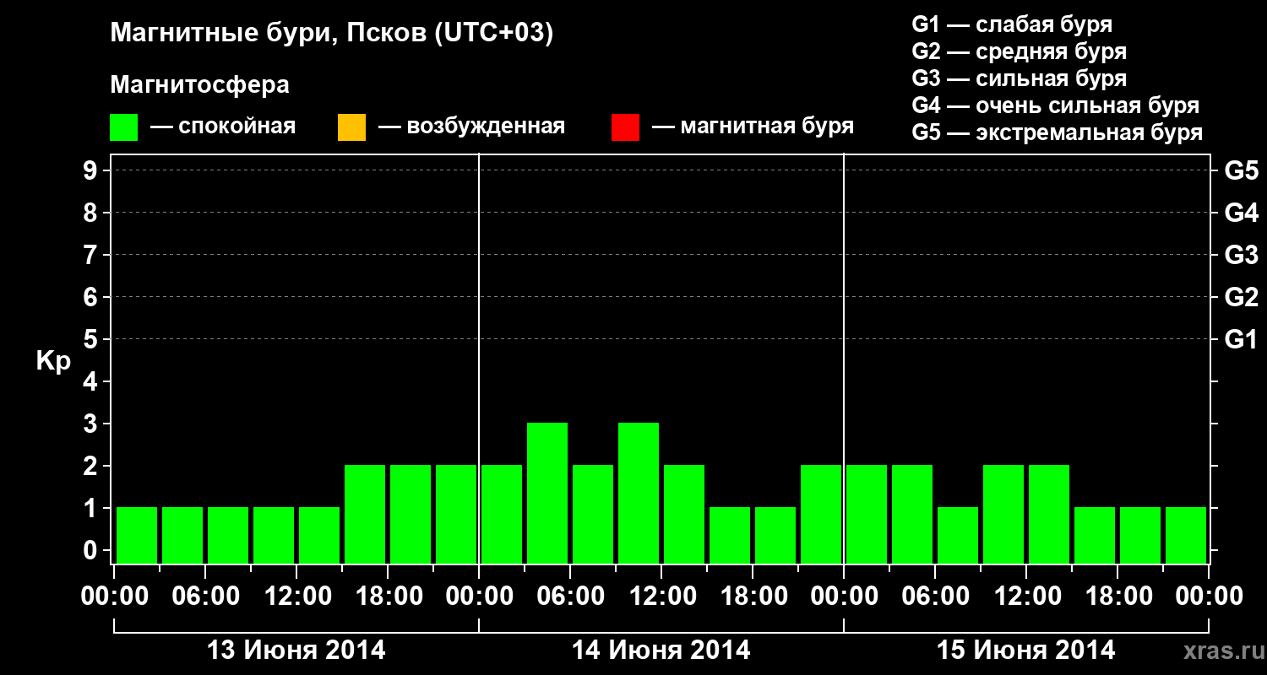
Task: Click the 06:00–09:00 bar on 15 Июня
Action: tap(958, 536)
